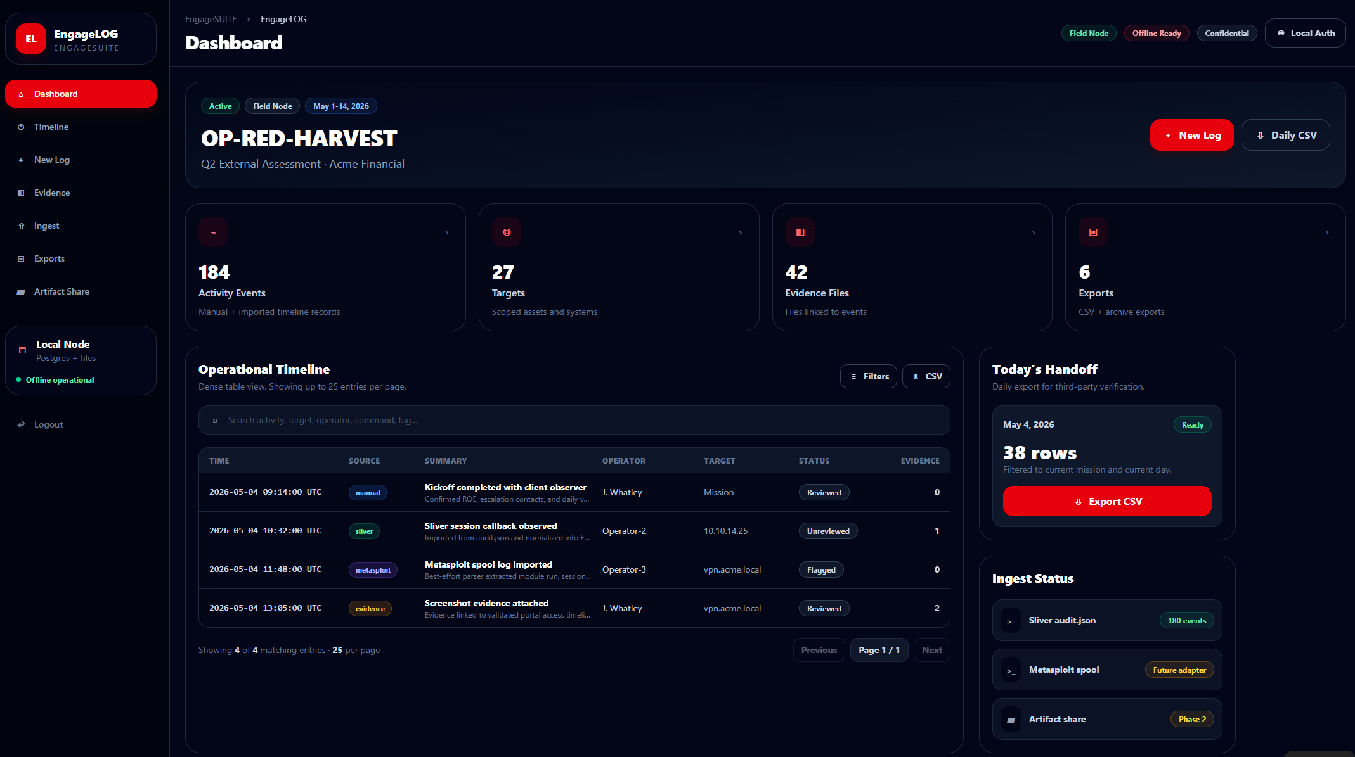Open the Targets card chevron
This screenshot has height=757, width=1355.
pos(741,232)
